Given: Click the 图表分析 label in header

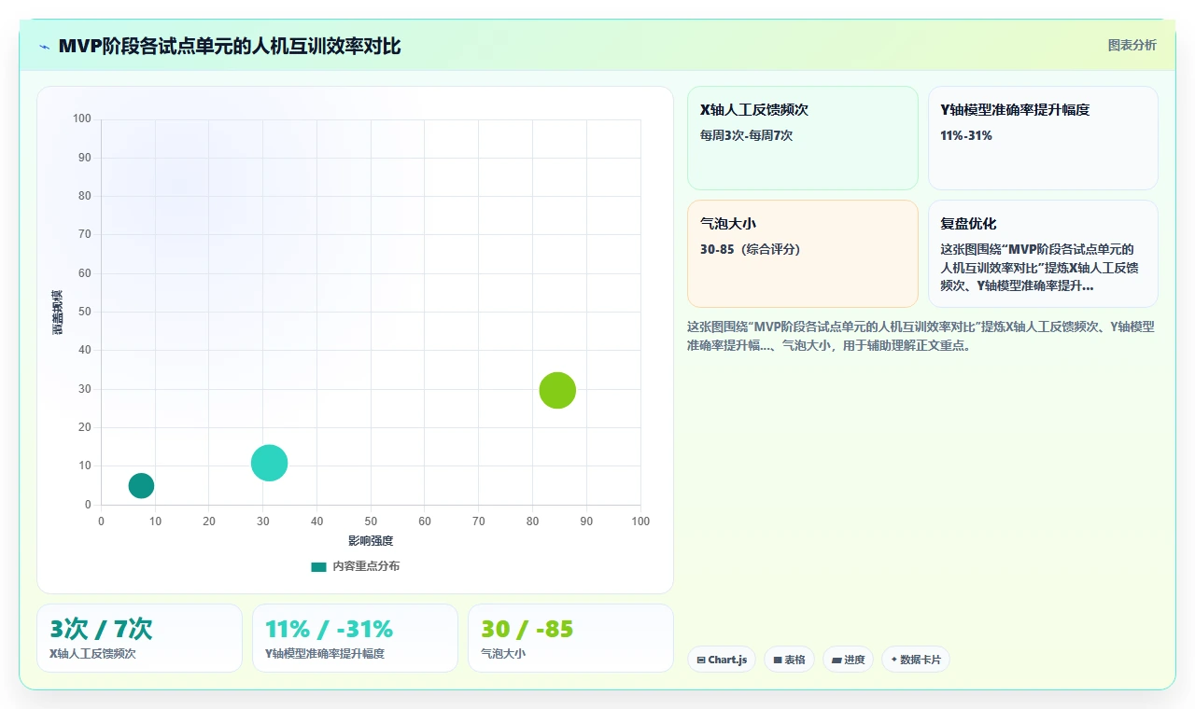Looking at the screenshot, I should pos(1132,45).
